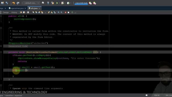Collapse the jButton1ActionPerformed method fold
Viewport: 172px width, 97px height.
(x=1, y=52)
